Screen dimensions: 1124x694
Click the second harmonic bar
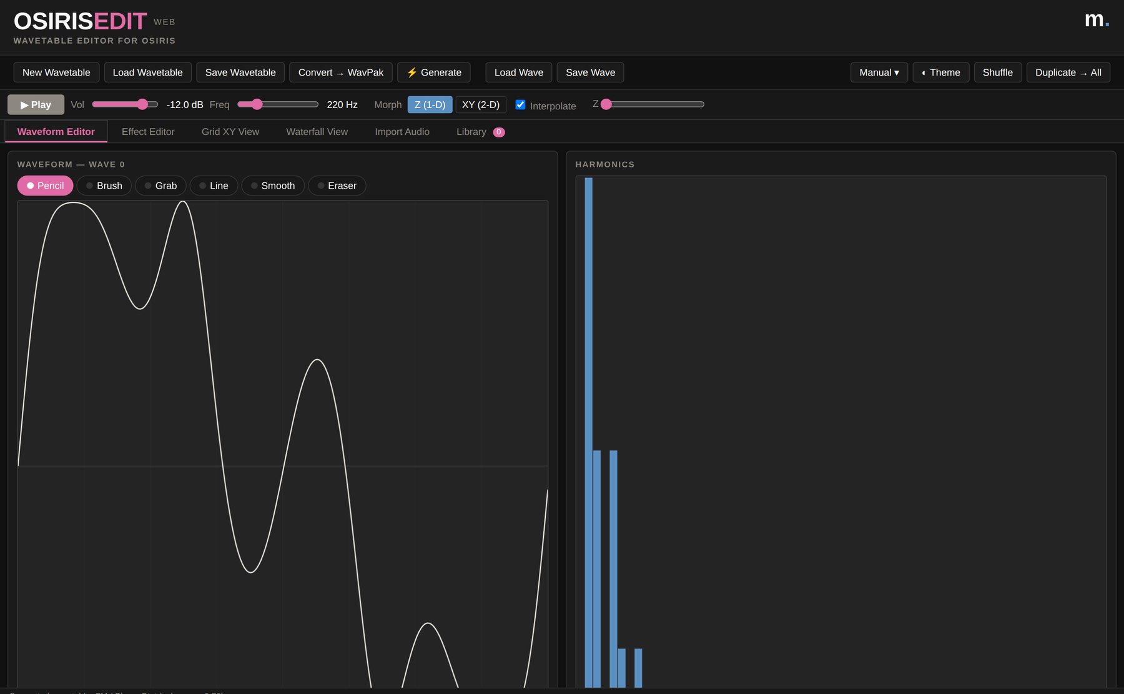click(597, 568)
